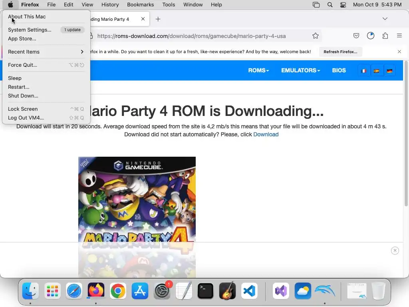Open the Window menu
The image size is (409, 307).
tap(193, 5)
